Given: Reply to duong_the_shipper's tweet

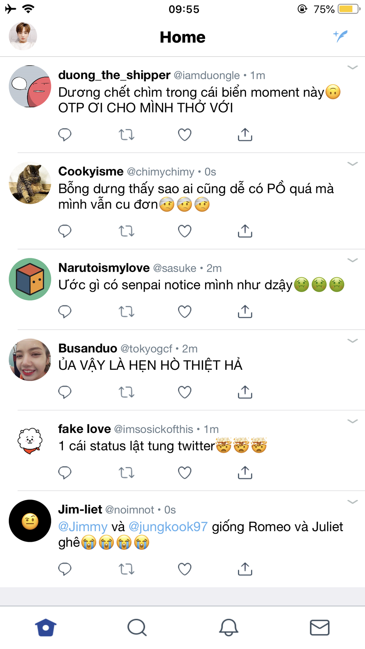Looking at the screenshot, I should coord(65,135).
